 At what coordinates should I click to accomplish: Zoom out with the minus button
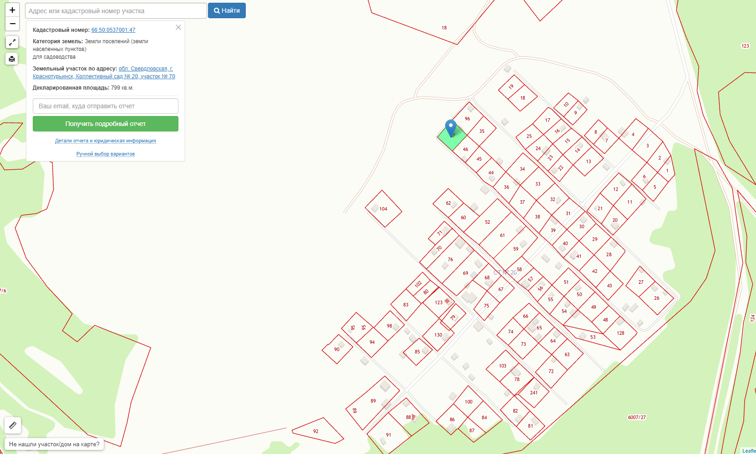pyautogui.click(x=12, y=24)
